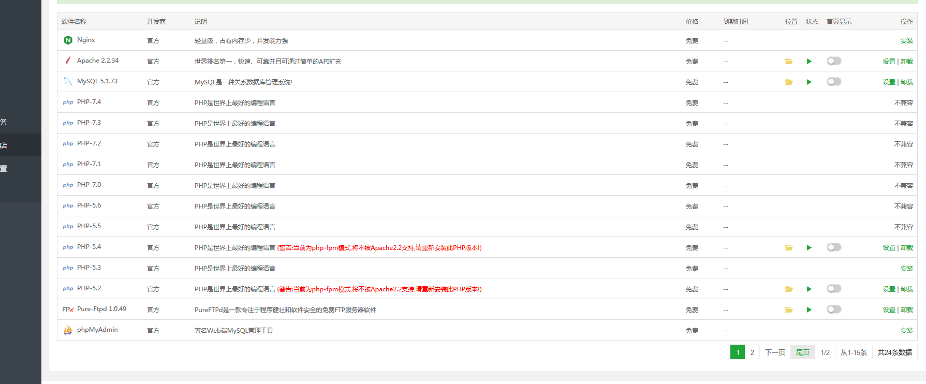Toggle homepage display for Pure-Ftpd 1.0.49
The width and height of the screenshot is (926, 384).
834,309
